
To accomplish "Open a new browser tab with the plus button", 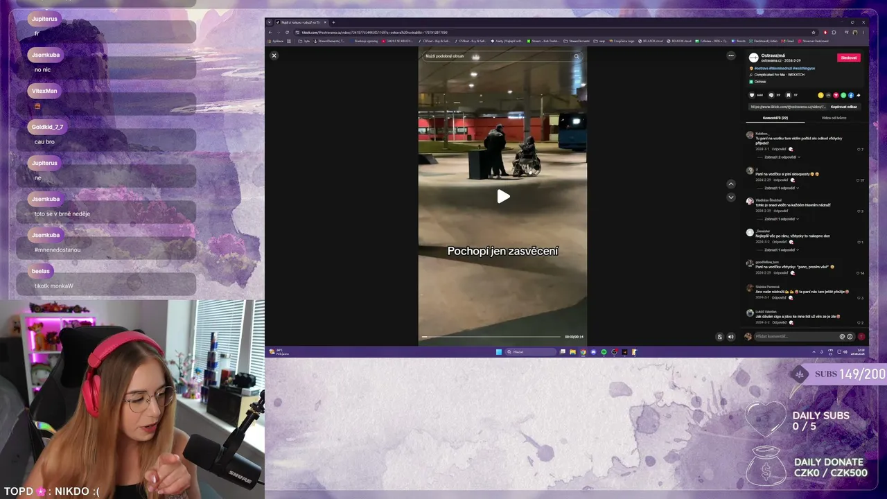I will (333, 22).
